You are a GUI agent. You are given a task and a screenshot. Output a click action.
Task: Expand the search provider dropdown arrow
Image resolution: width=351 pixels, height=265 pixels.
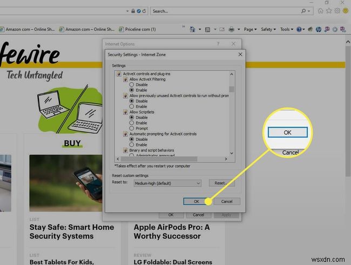coord(309,11)
